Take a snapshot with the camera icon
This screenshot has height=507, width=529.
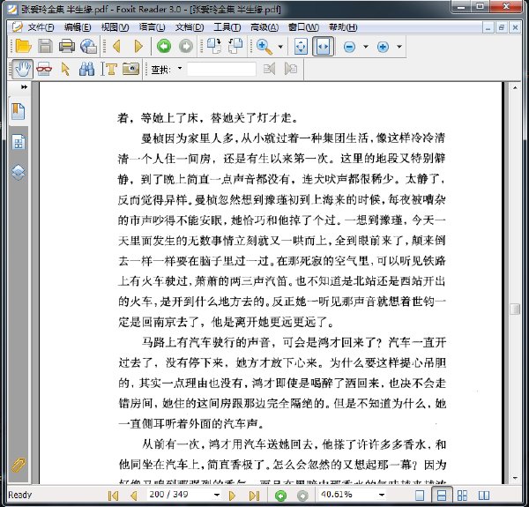[130, 69]
